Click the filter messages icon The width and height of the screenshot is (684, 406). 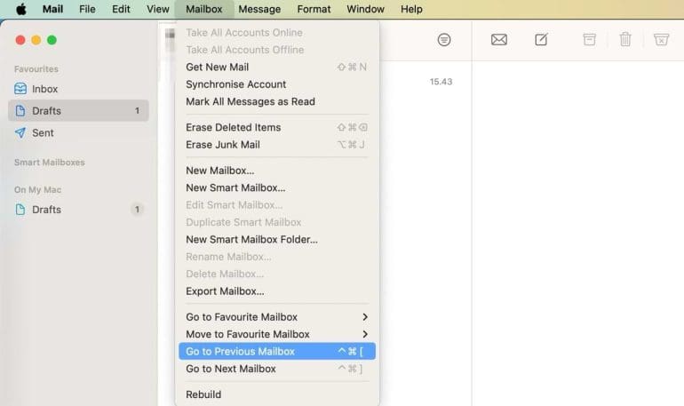[x=444, y=40]
